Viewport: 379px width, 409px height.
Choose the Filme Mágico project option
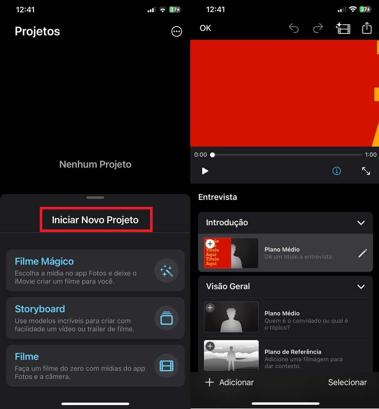[95, 271]
